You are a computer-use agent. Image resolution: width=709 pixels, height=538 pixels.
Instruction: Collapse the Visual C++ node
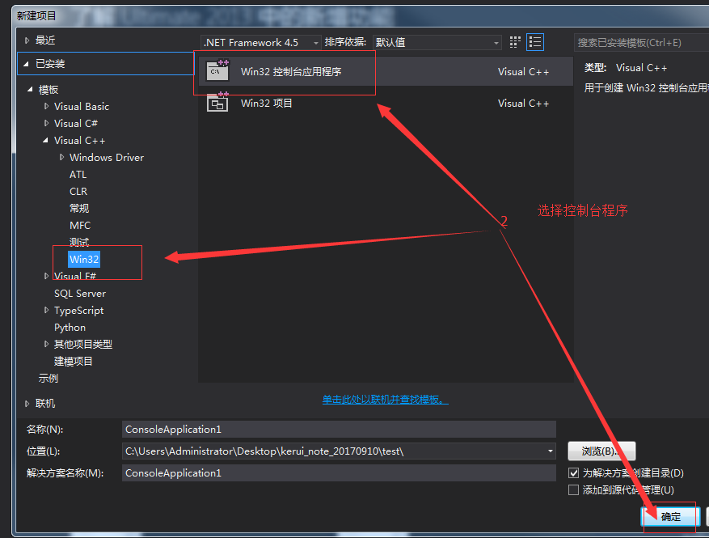[x=45, y=140]
